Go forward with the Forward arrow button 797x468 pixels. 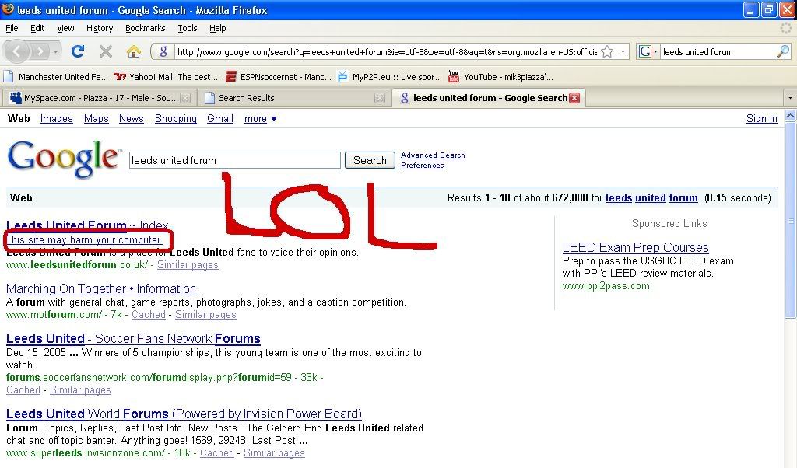[40, 51]
